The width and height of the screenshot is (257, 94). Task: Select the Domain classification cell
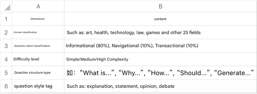click(x=38, y=32)
